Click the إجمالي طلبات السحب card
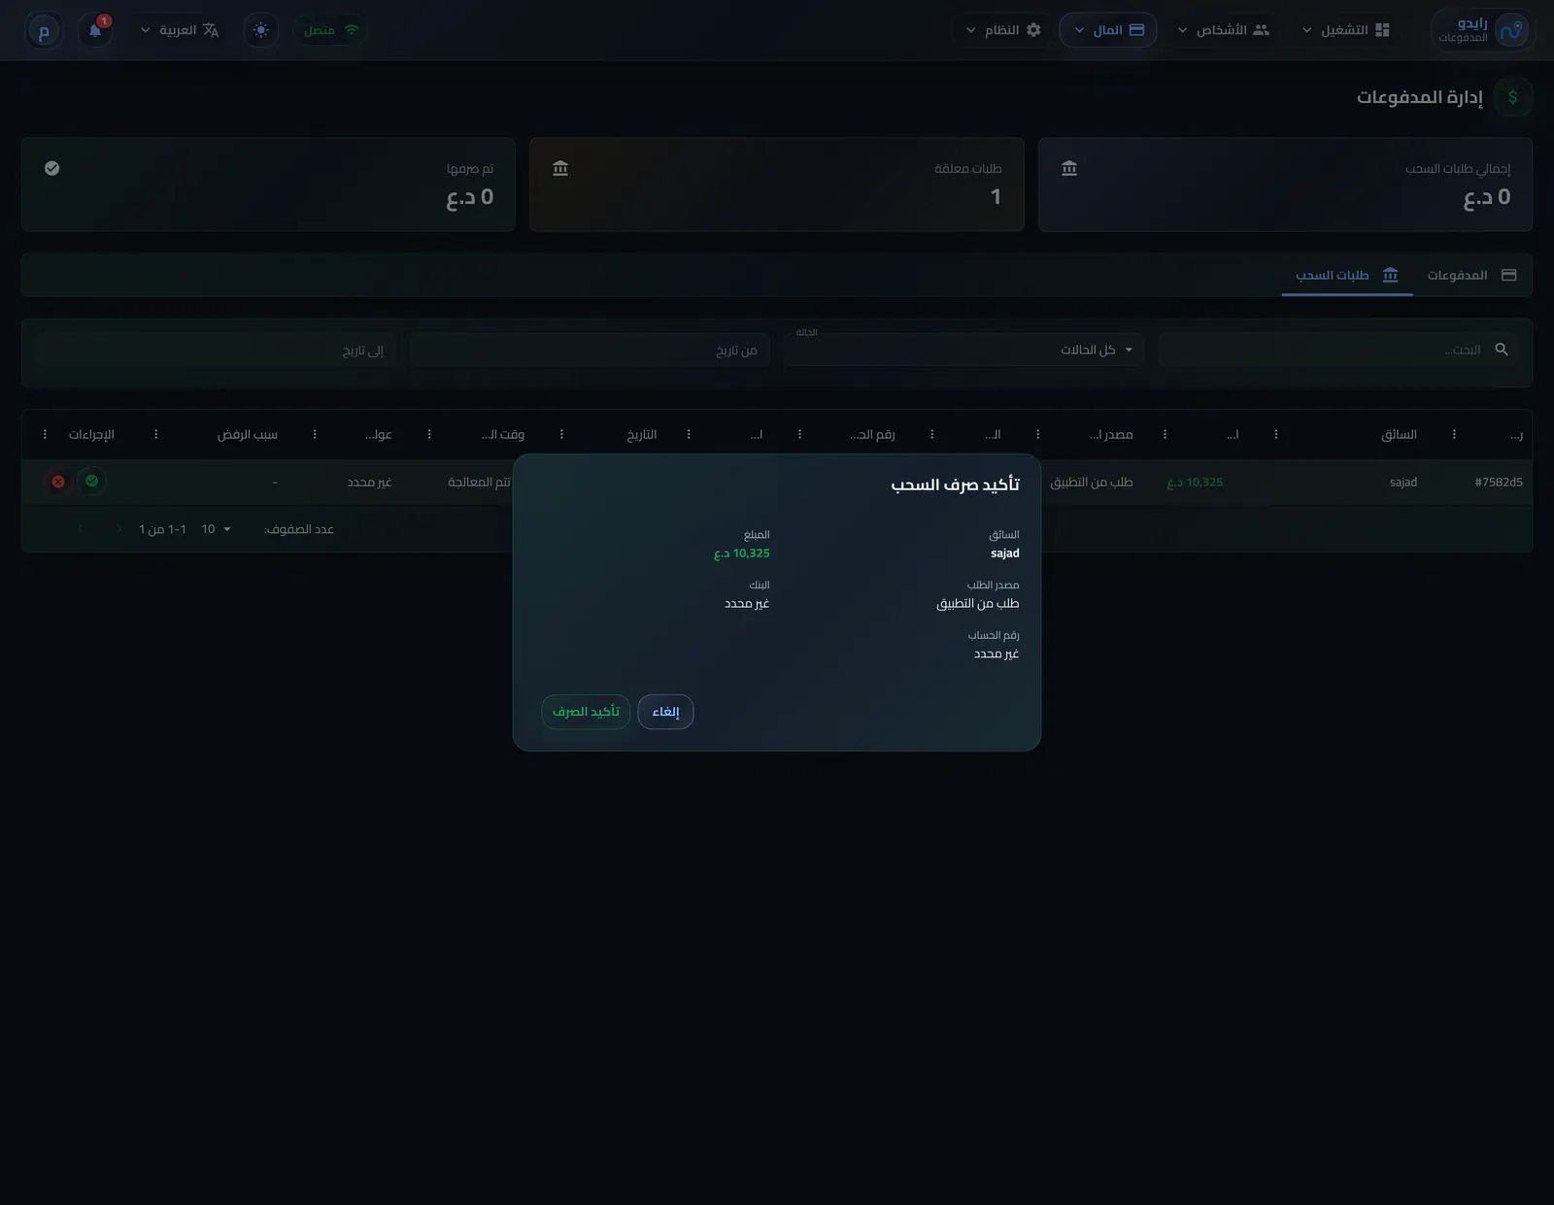The height and width of the screenshot is (1205, 1554). [x=1285, y=184]
